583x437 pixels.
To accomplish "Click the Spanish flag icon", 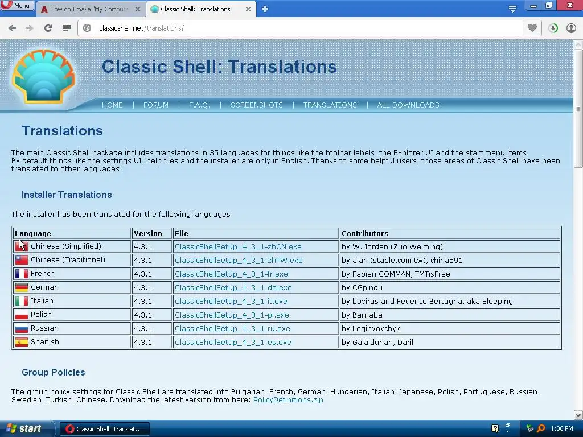I will click(21, 342).
